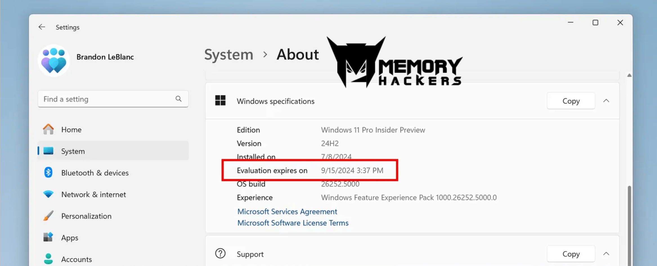Click the Apps icon in sidebar
This screenshot has height=266, width=657.
48,237
